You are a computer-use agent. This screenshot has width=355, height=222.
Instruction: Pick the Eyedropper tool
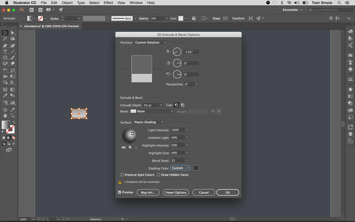(x=4, y=96)
